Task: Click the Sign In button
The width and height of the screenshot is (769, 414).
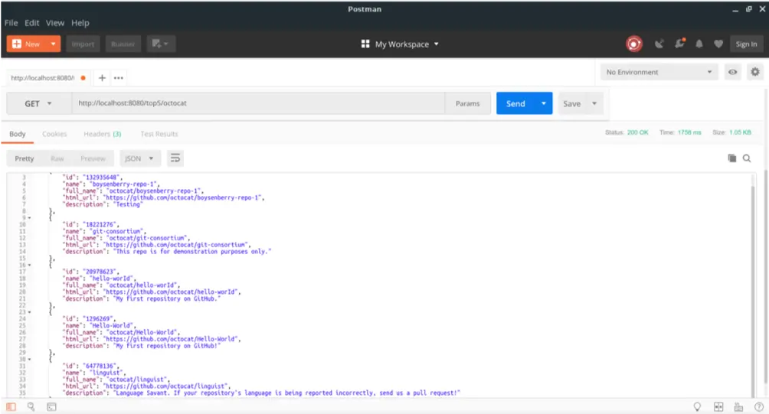Action: pyautogui.click(x=746, y=44)
